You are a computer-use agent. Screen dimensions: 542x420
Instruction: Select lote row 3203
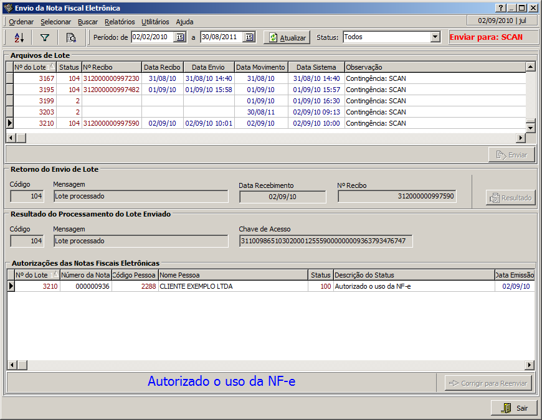click(46, 112)
